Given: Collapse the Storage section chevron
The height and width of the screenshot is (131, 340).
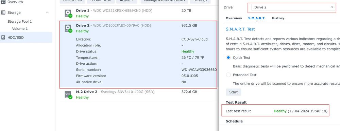Looking at the screenshot, I should (48, 13).
